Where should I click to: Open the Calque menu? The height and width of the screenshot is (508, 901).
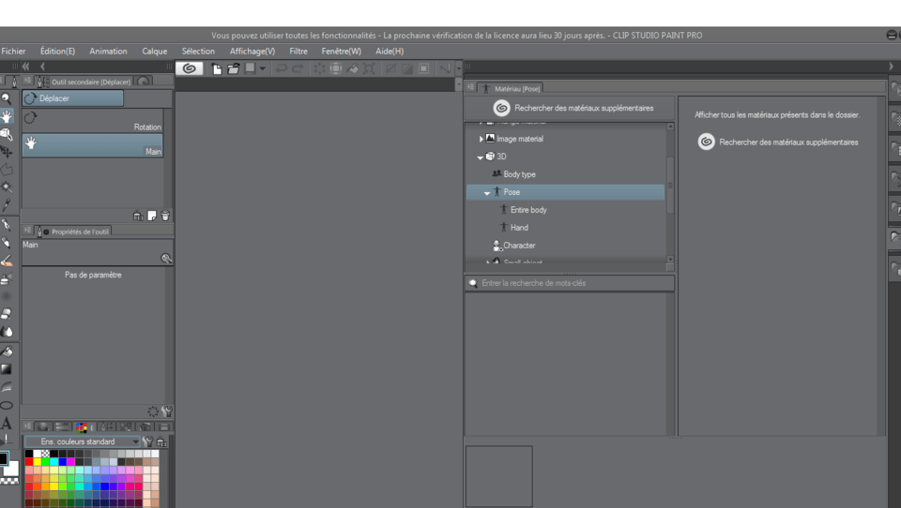pyautogui.click(x=155, y=52)
